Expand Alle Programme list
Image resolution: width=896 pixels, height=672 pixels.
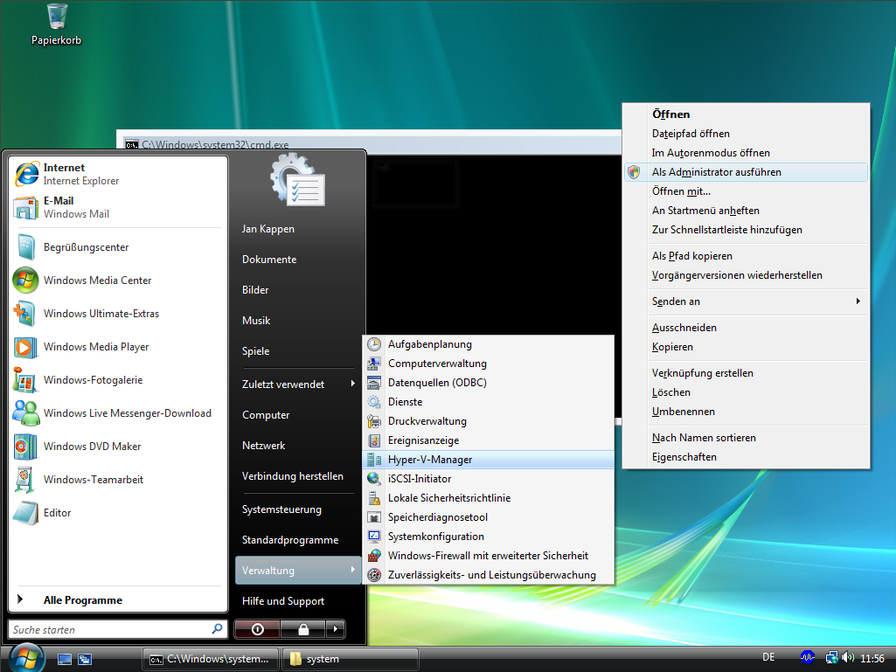119,600
